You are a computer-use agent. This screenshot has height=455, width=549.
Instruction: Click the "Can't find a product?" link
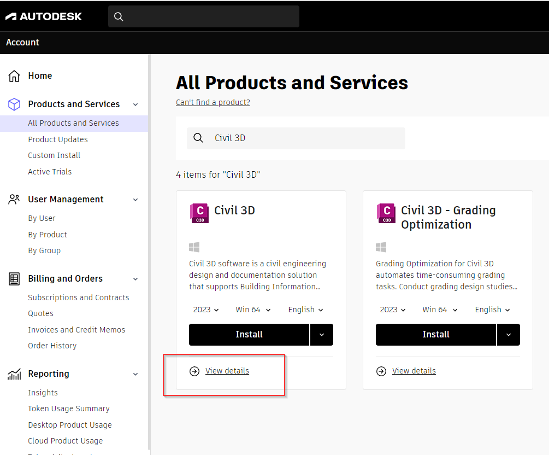(213, 102)
